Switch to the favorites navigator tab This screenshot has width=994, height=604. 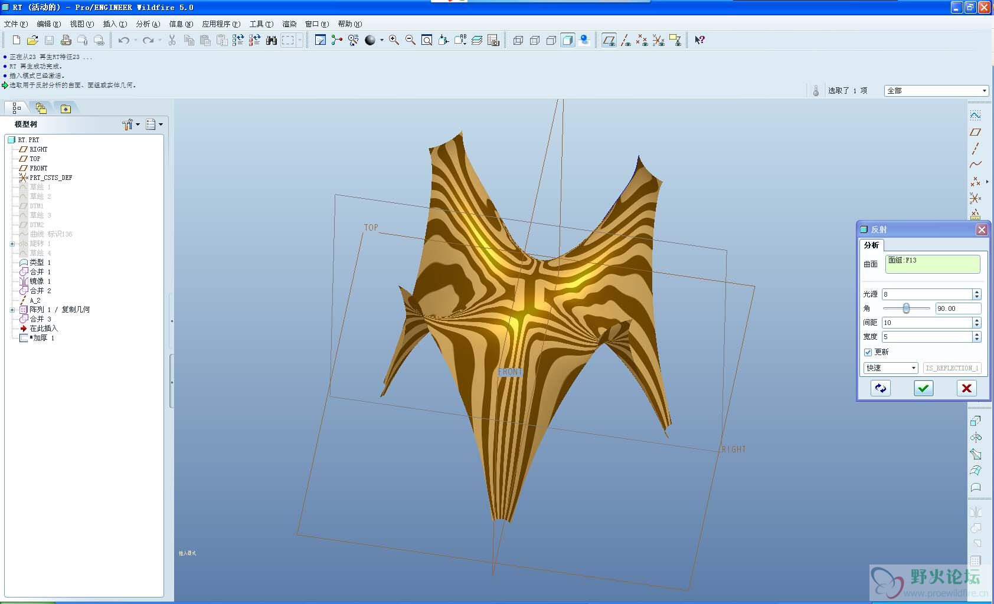(x=66, y=109)
